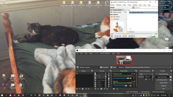Select the VR scene in OBS
Image resolution: width=173 pixels, height=97 pixels.
(85, 73)
